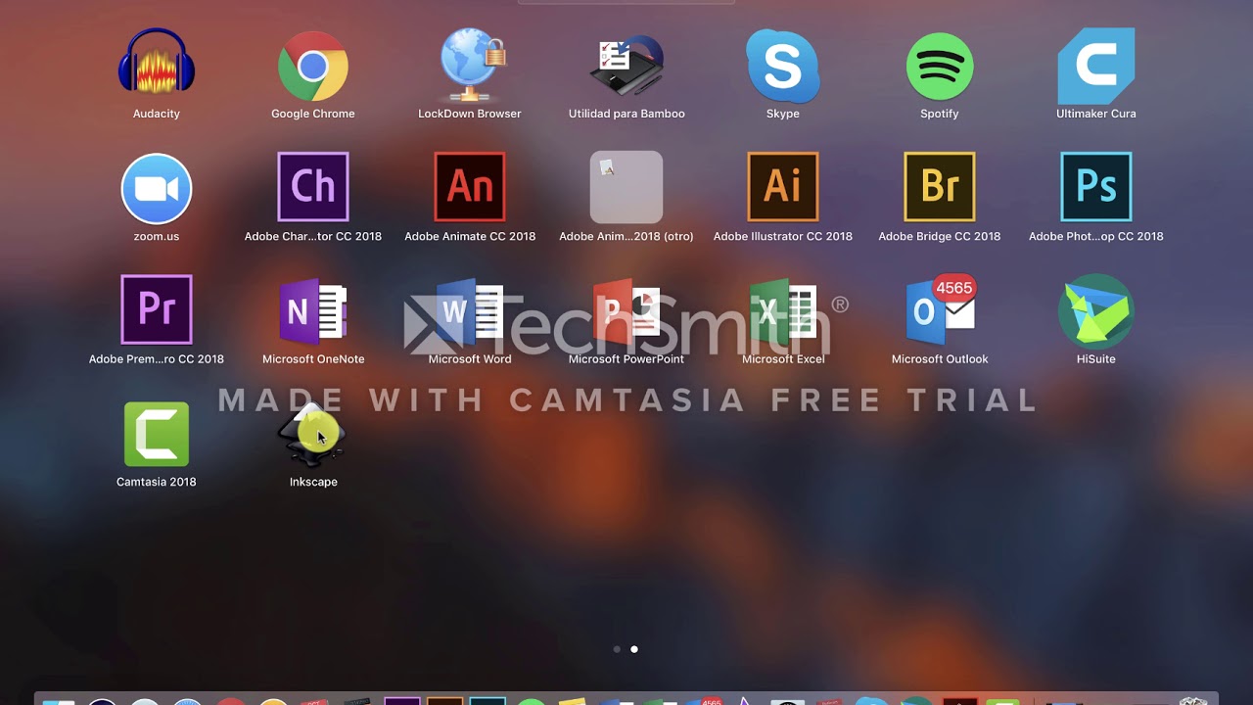Launch Spotify
1253x705 pixels.
coord(940,66)
